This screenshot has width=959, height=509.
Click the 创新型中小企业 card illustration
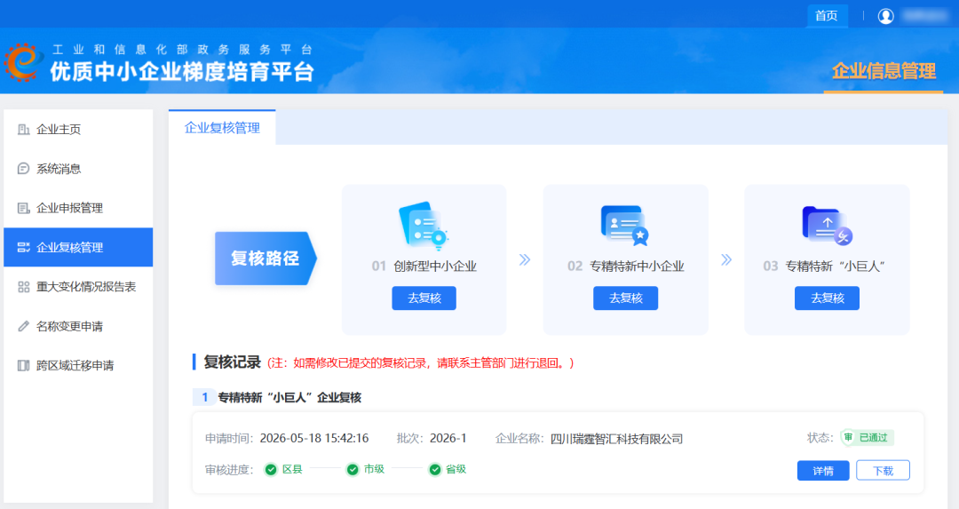click(424, 225)
